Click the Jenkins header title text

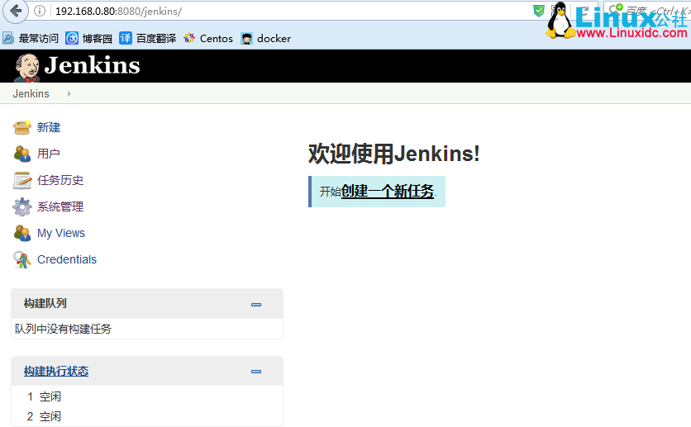(x=92, y=65)
